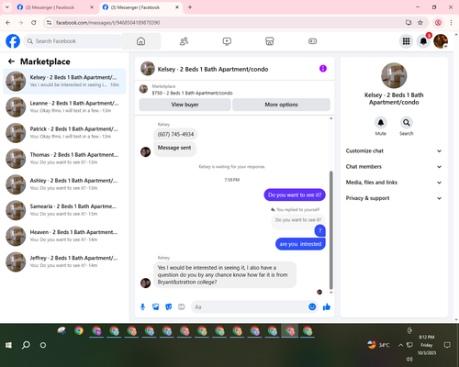Open Chrome three-dot menu
The image size is (459, 367).
pos(451,23)
